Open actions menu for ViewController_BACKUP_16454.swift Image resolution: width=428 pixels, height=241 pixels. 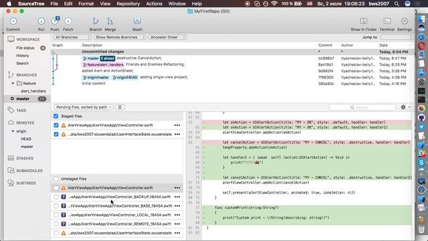[x=177, y=197]
